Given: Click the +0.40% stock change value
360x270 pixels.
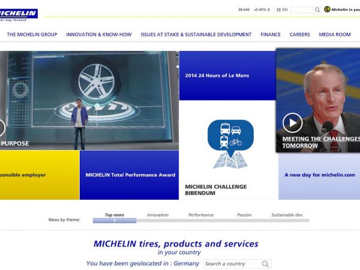Looking at the screenshot, I should point(260,10).
